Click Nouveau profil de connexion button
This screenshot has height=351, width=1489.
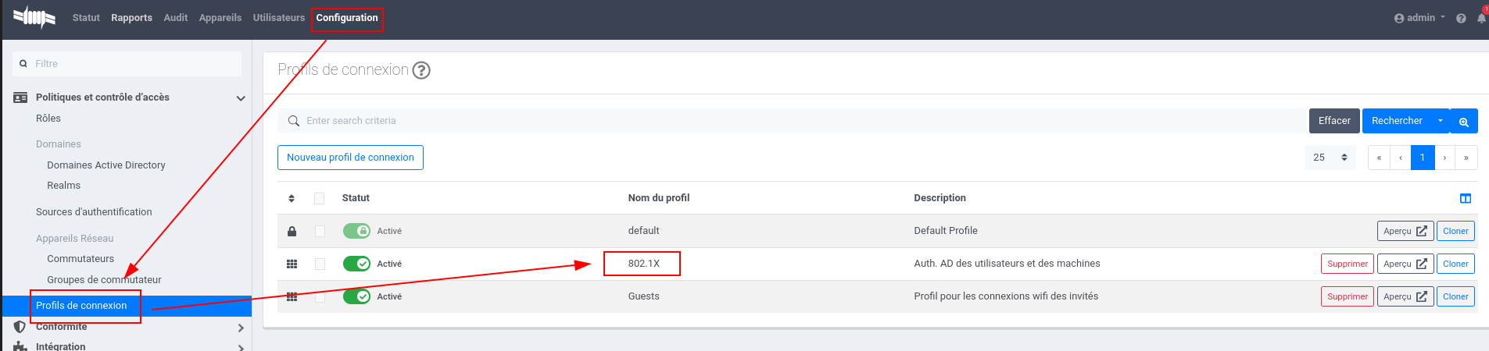click(x=350, y=158)
